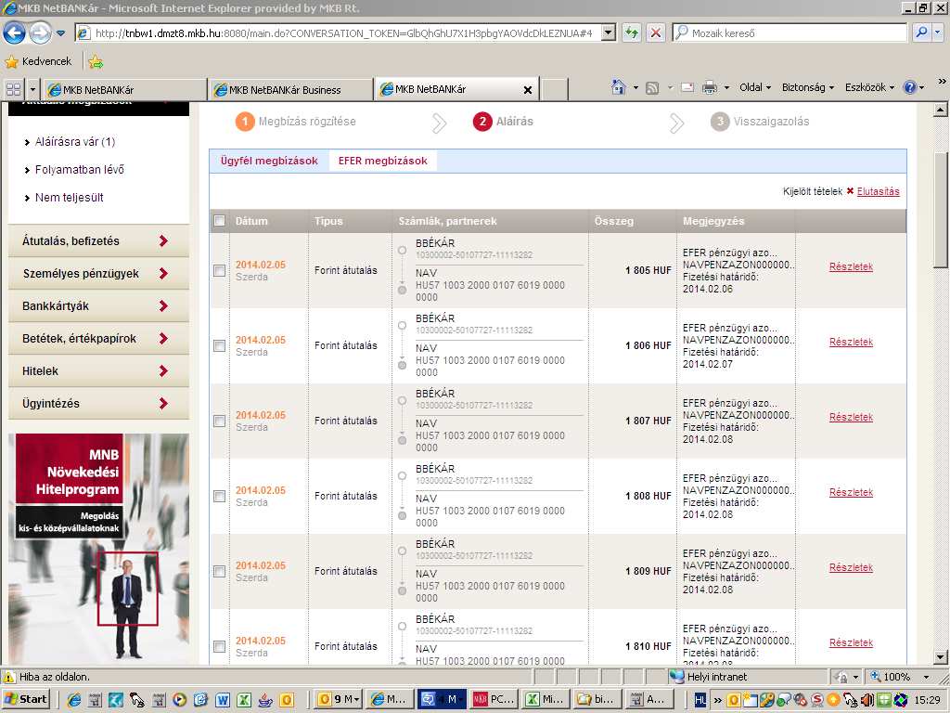Open the Eszközök menu
Screen dimensions: 950x713
pos(869,87)
